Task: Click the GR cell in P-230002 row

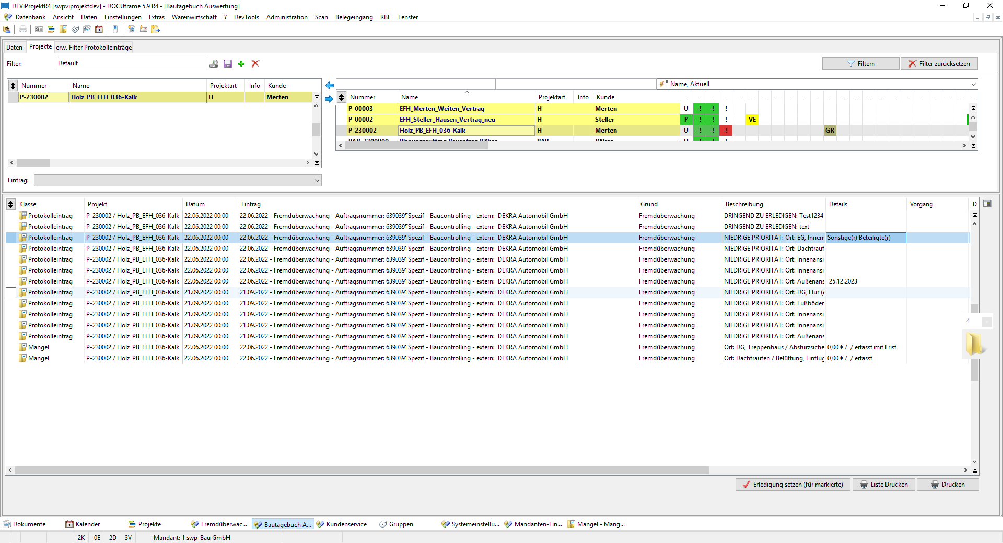Action: coord(830,131)
